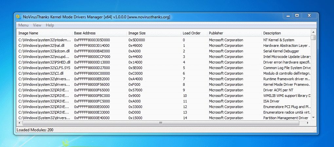
Task: Click base address 0xFFFFF88000E40000
Action: [x=92, y=118]
